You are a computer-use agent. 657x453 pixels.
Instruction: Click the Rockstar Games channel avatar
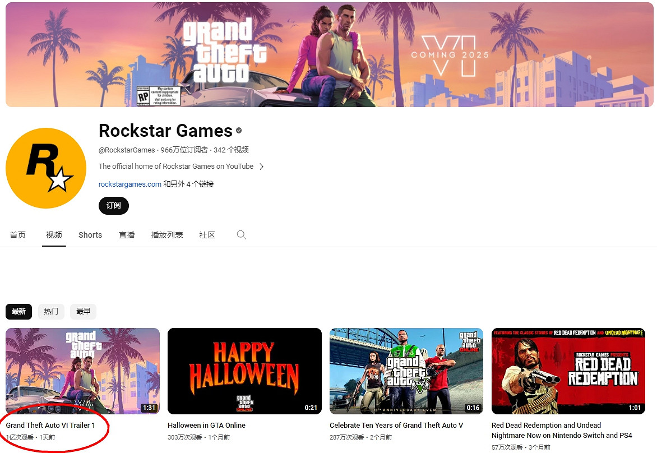click(x=46, y=168)
